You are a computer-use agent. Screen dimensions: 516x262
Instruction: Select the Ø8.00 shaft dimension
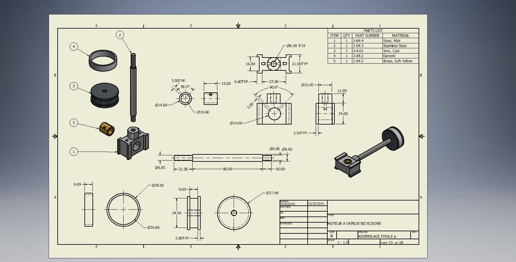[x=287, y=149]
